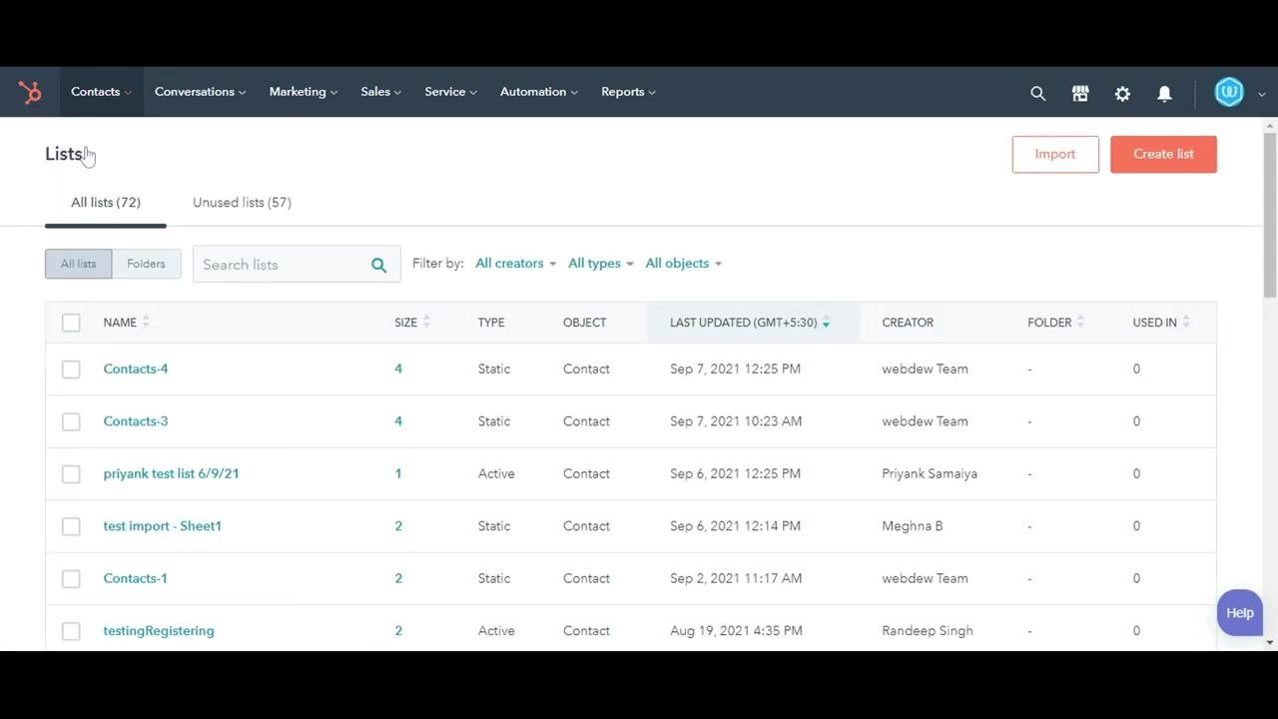The width and height of the screenshot is (1278, 719).
Task: Open the Marketing menu dropdown
Action: pos(303,92)
